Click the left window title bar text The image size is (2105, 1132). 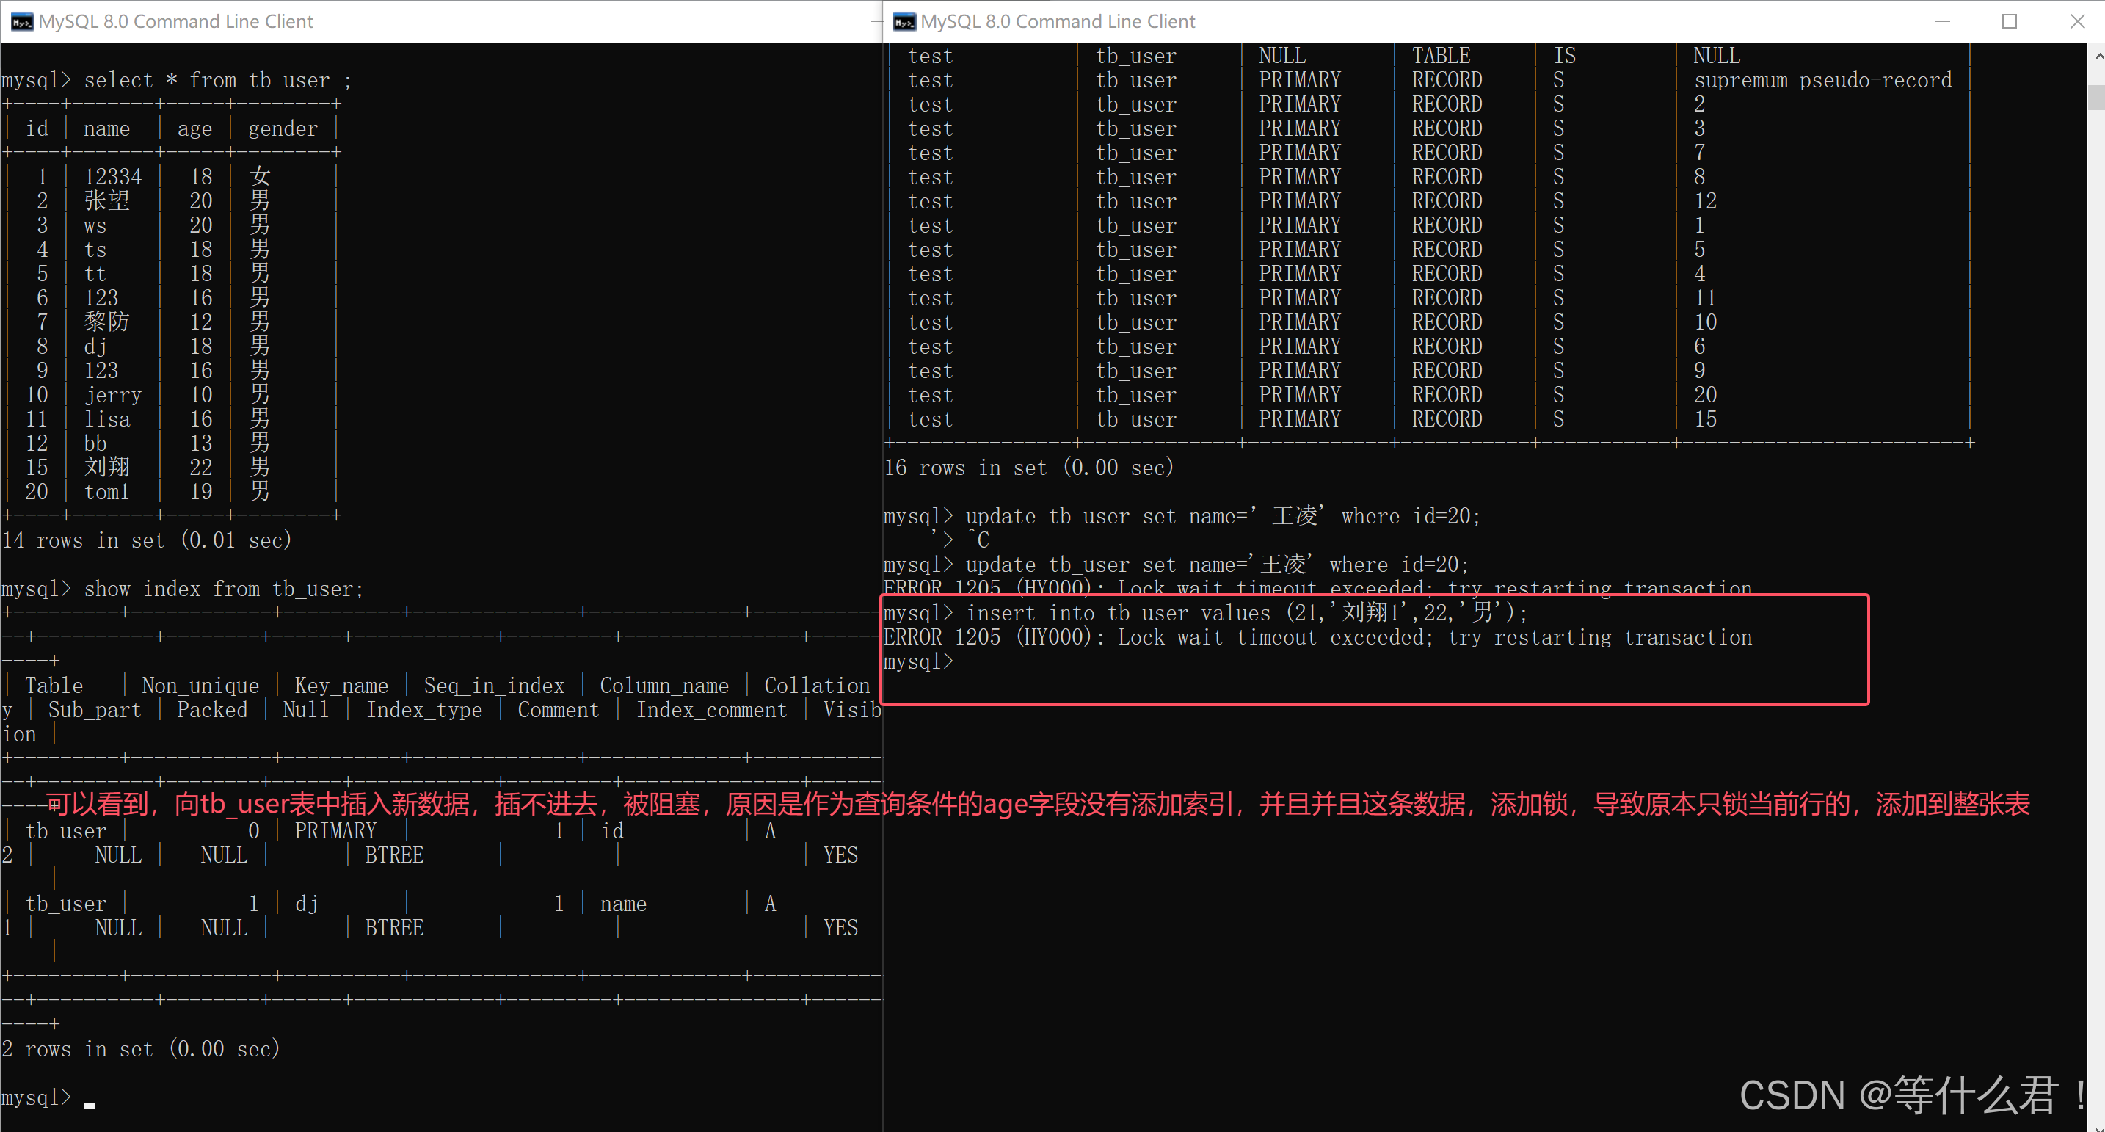(175, 21)
